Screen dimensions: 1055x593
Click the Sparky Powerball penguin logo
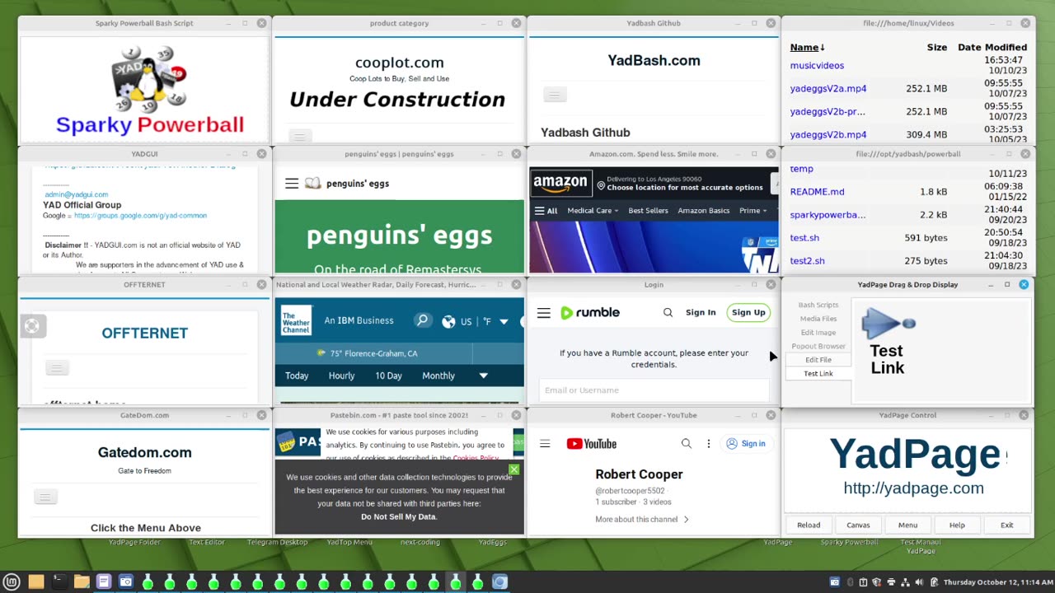click(150, 78)
